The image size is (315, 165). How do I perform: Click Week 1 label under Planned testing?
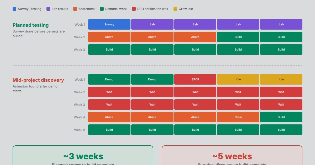pos(80,25)
